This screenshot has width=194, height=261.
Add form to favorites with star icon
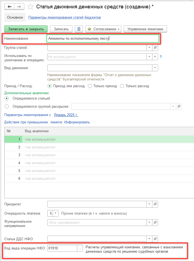31,7
